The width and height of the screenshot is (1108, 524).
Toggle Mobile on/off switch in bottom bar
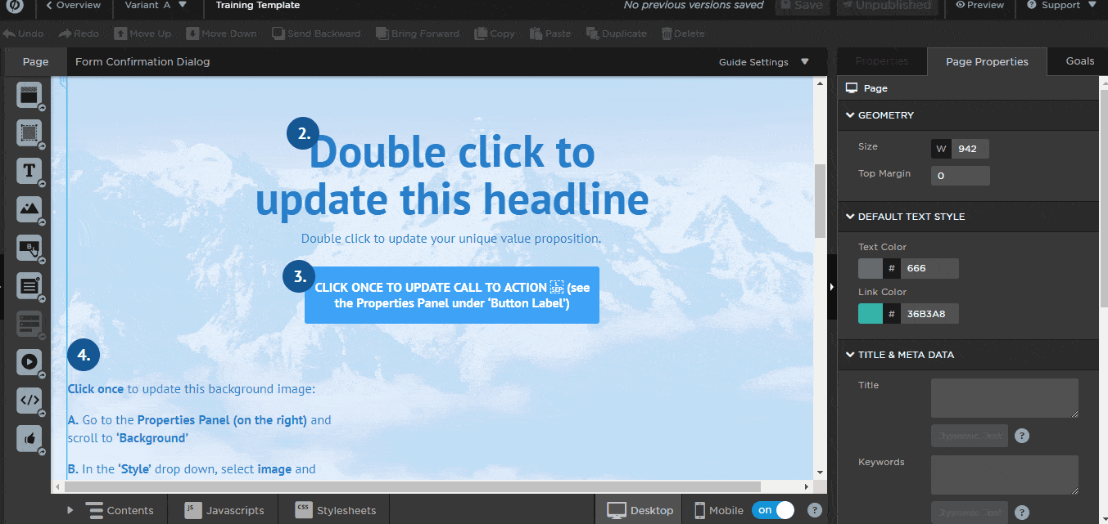(773, 509)
